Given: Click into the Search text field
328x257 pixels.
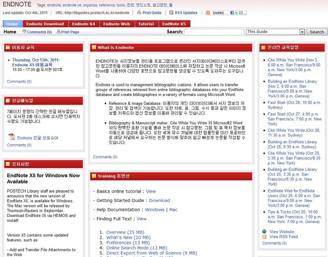Looking at the screenshot, I should 214,32.
